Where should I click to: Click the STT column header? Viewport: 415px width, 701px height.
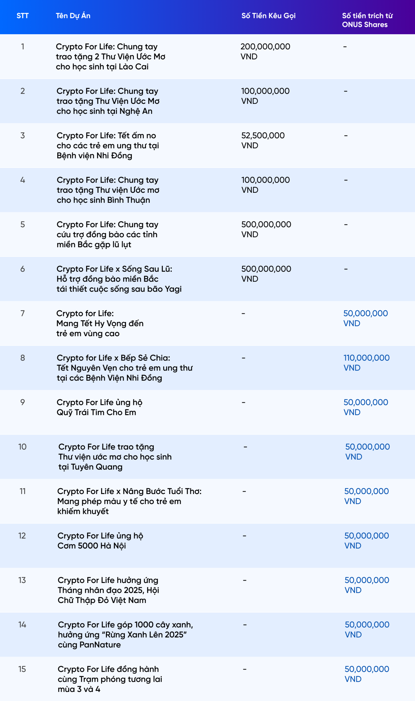tap(22, 16)
